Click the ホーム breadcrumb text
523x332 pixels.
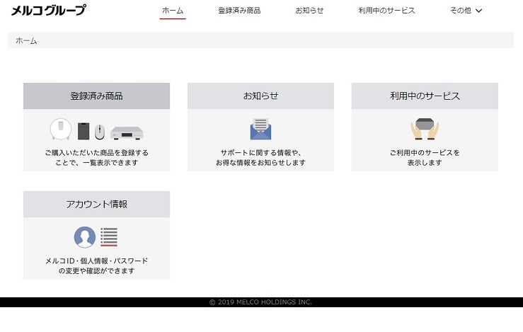click(x=26, y=41)
